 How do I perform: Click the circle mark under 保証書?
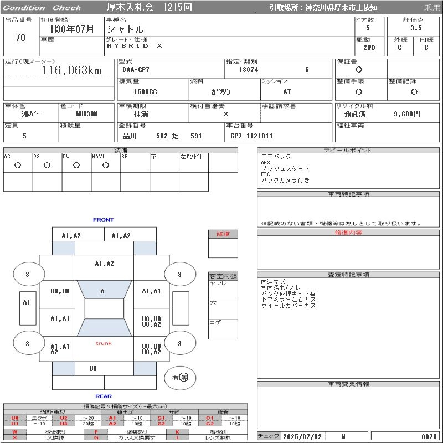pyautogui.click(x=359, y=70)
